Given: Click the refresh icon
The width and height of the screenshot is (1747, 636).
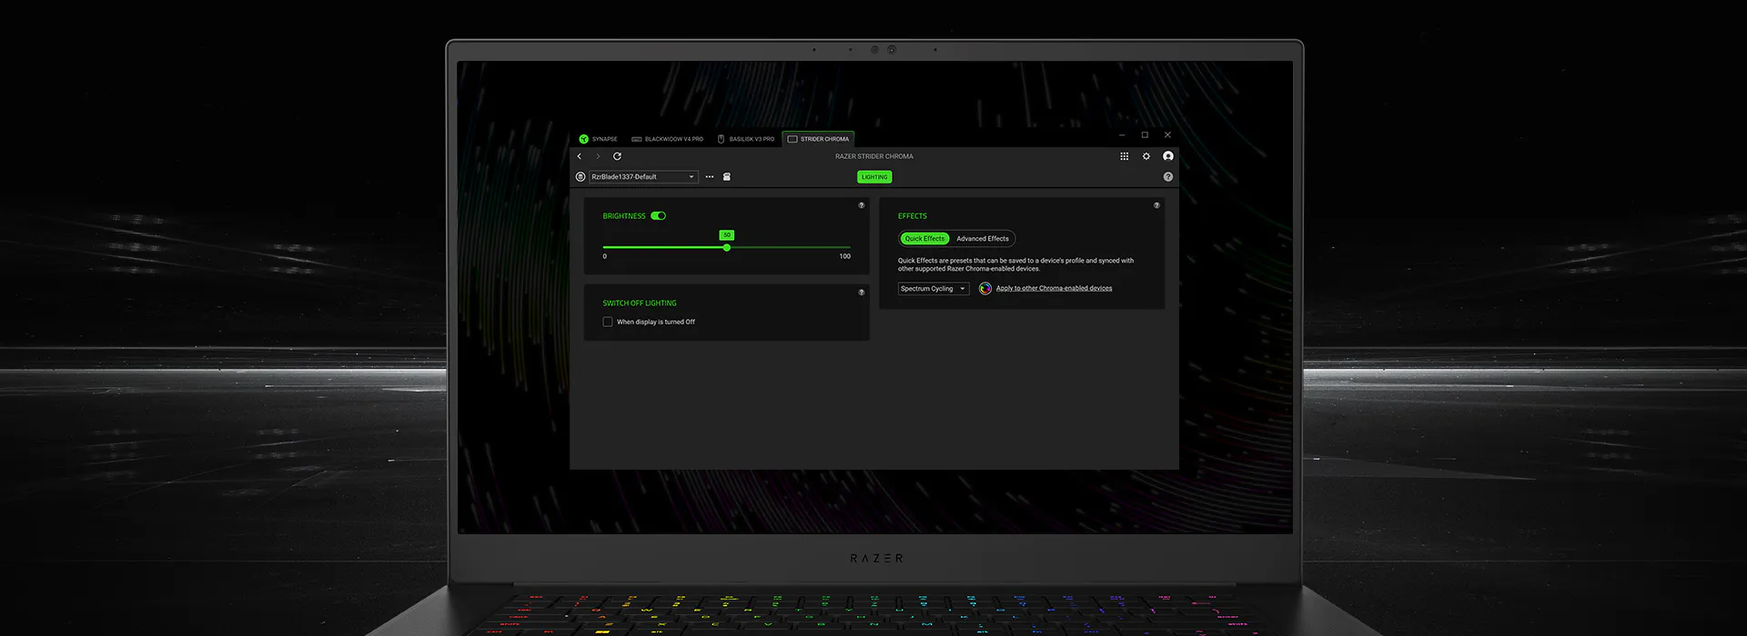Looking at the screenshot, I should click(617, 156).
